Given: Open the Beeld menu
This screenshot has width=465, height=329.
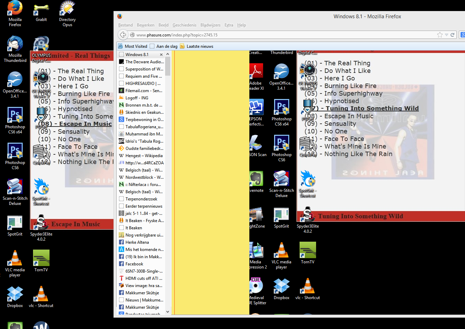Looking at the screenshot, I should pyautogui.click(x=163, y=25).
